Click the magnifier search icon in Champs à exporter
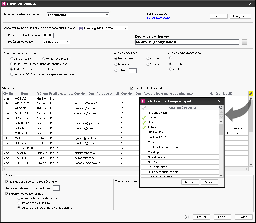 pyautogui.click(x=221, y=108)
